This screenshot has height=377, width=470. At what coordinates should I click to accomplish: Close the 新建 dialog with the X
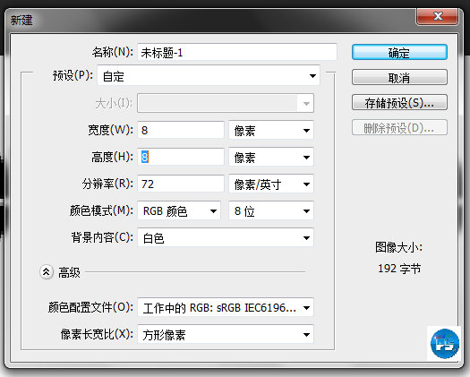[x=438, y=16]
